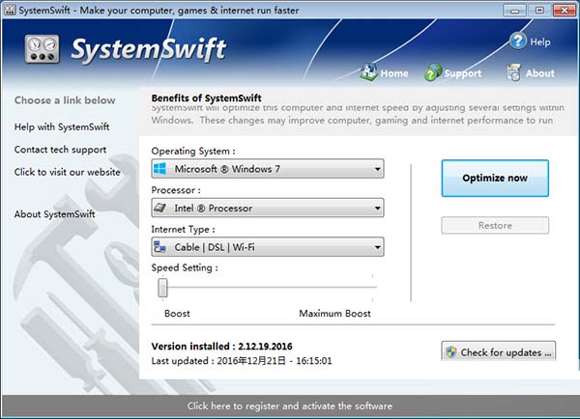Close the SystemSwift window
The image size is (580, 419).
(x=565, y=11)
